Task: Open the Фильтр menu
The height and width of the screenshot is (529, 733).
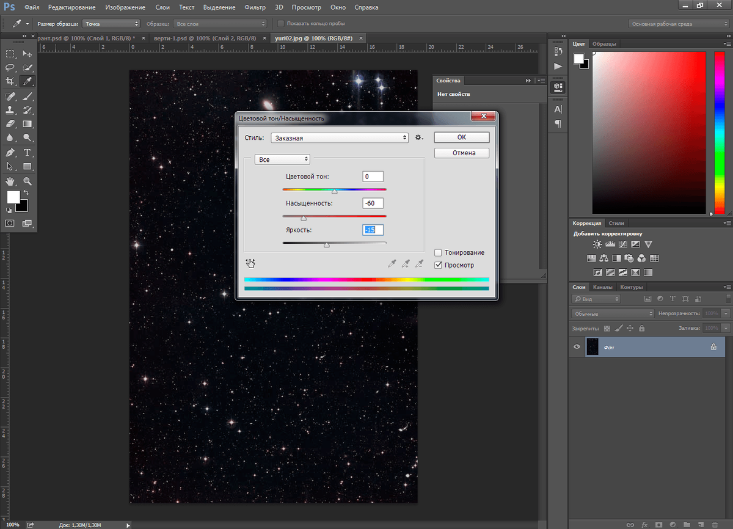Action: (254, 7)
